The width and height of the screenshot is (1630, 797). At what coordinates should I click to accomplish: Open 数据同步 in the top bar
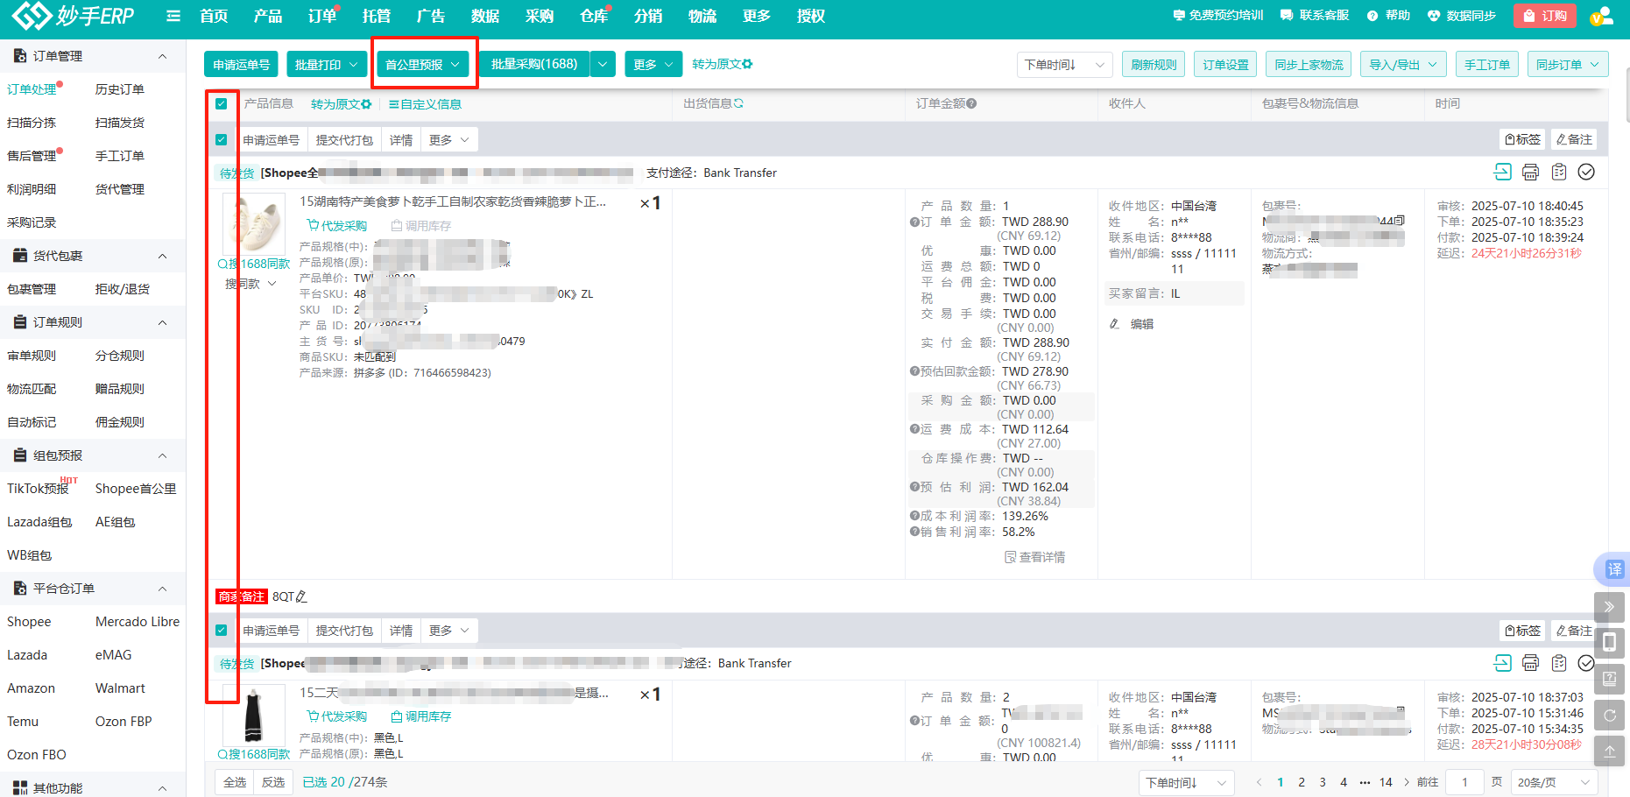pyautogui.click(x=1462, y=16)
